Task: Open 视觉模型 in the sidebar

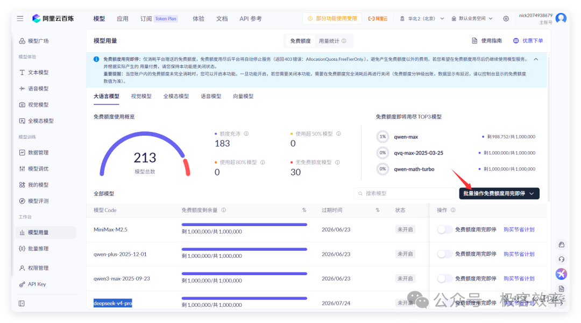Action: point(34,104)
